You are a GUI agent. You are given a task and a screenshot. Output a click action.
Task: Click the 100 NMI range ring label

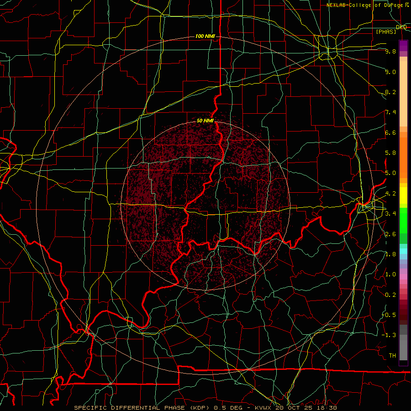[x=205, y=36]
